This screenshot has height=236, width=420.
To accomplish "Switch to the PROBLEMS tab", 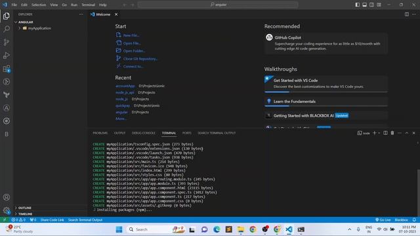I will (100, 133).
